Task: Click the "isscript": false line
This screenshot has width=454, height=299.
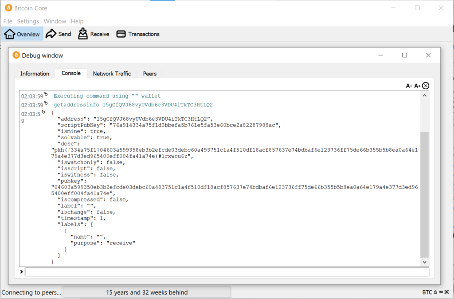Action: click(x=86, y=169)
